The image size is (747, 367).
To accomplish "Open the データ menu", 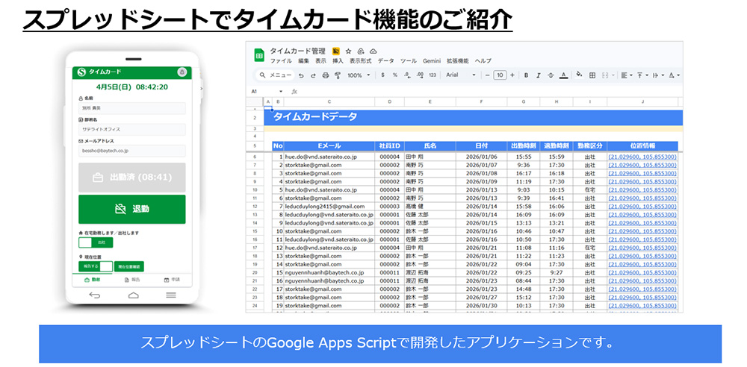I will pyautogui.click(x=385, y=60).
